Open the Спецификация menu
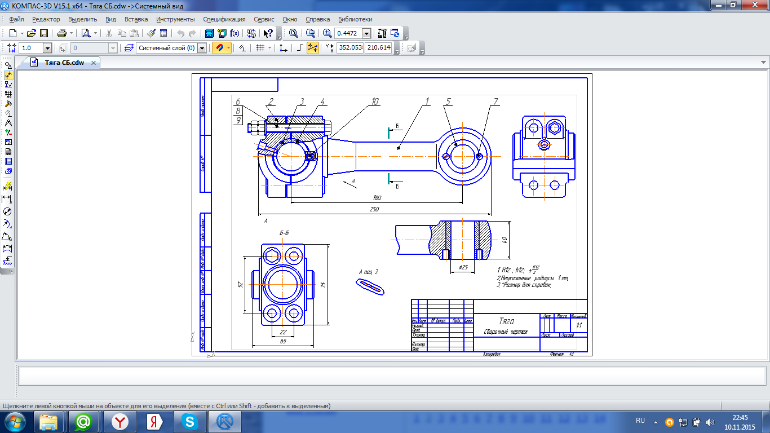The image size is (770, 433). pyautogui.click(x=224, y=19)
